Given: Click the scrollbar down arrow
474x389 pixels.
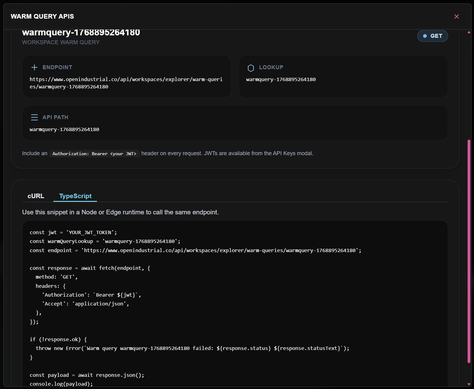Looking at the screenshot, I should [469, 384].
